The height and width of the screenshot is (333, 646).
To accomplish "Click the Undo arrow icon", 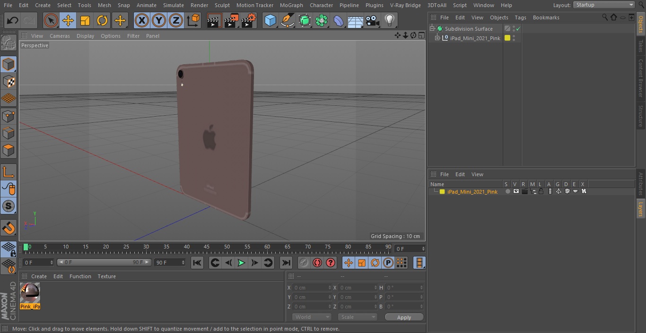I will pyautogui.click(x=13, y=20).
